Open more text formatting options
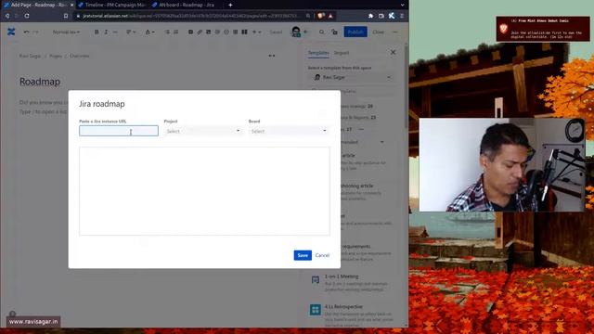The image size is (594, 334). (115, 32)
